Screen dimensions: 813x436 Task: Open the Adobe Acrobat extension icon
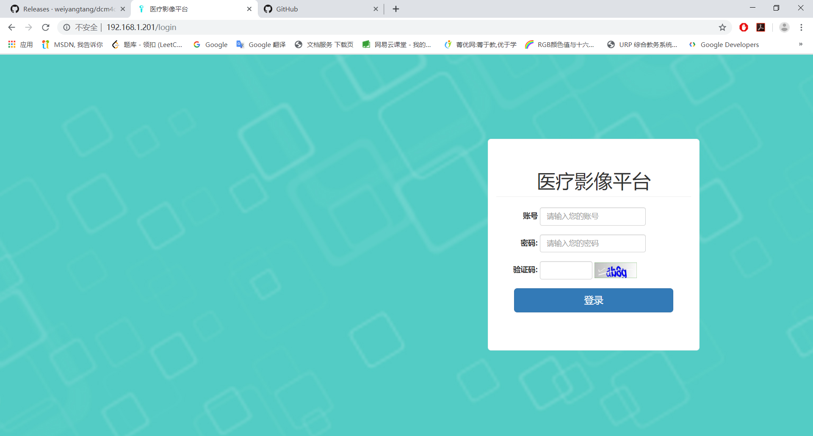(x=761, y=28)
